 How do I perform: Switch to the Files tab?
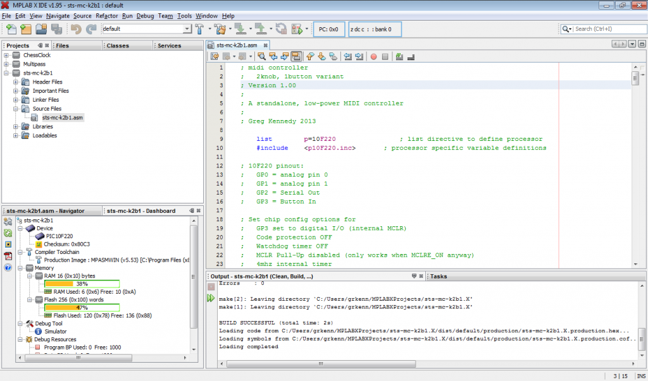click(77, 45)
